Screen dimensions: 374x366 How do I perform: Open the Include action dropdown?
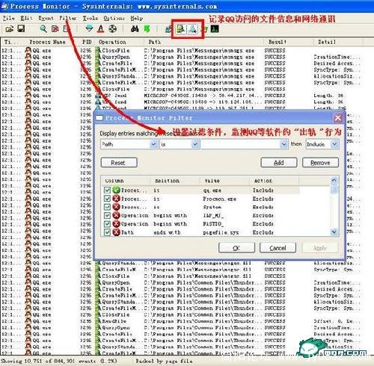point(334,144)
